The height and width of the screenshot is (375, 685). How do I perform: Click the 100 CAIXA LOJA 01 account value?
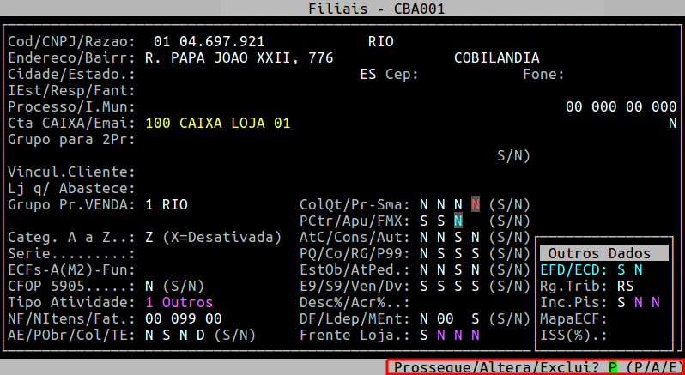pyautogui.click(x=218, y=124)
